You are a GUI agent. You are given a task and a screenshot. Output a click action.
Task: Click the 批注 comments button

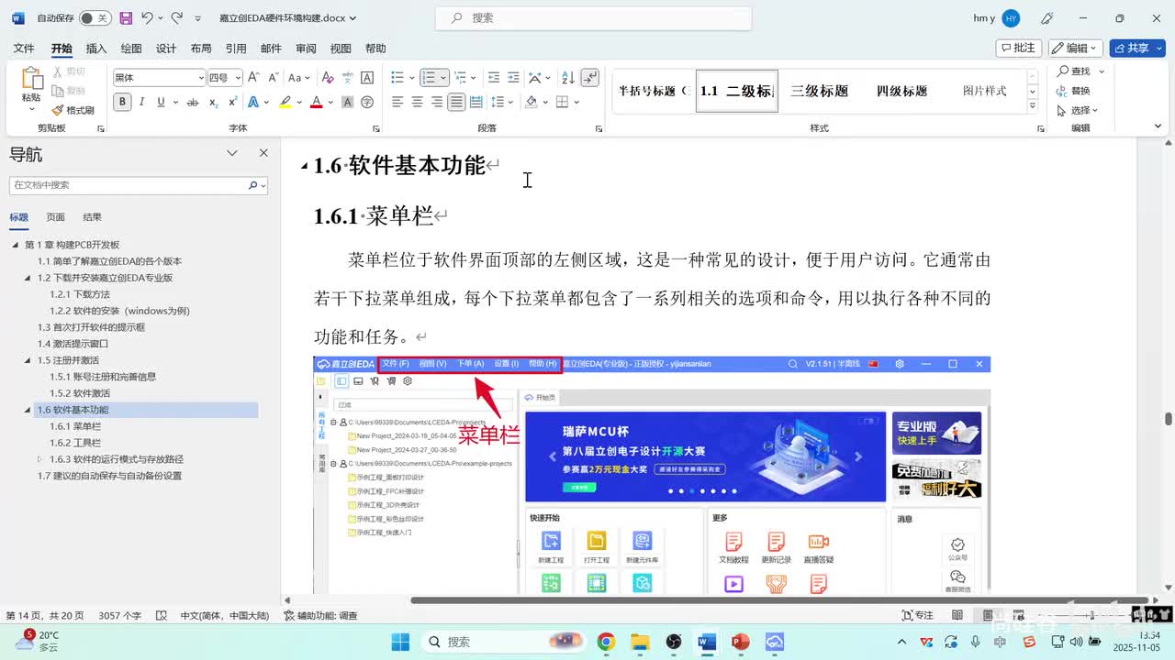[x=1018, y=48]
